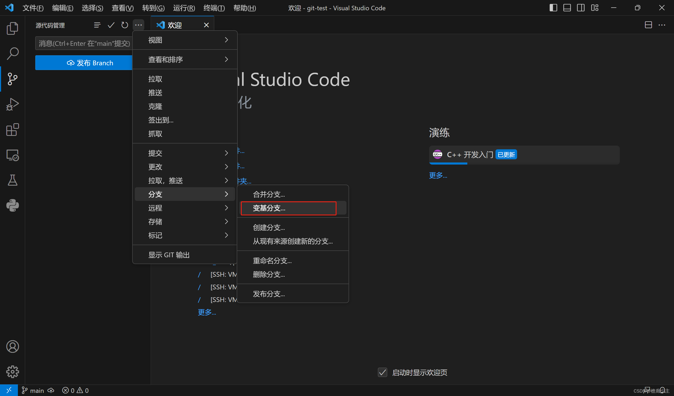
Task: Click the errors and warnings status indicator
Action: click(75, 390)
